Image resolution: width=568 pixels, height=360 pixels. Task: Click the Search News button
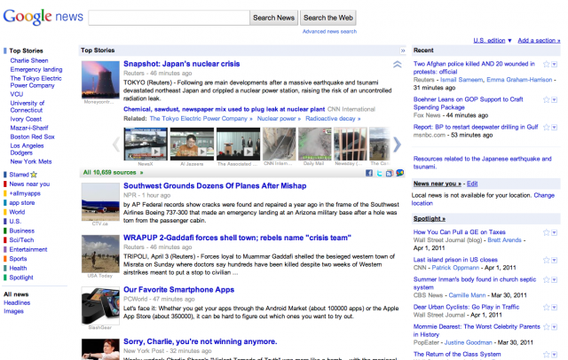(273, 18)
